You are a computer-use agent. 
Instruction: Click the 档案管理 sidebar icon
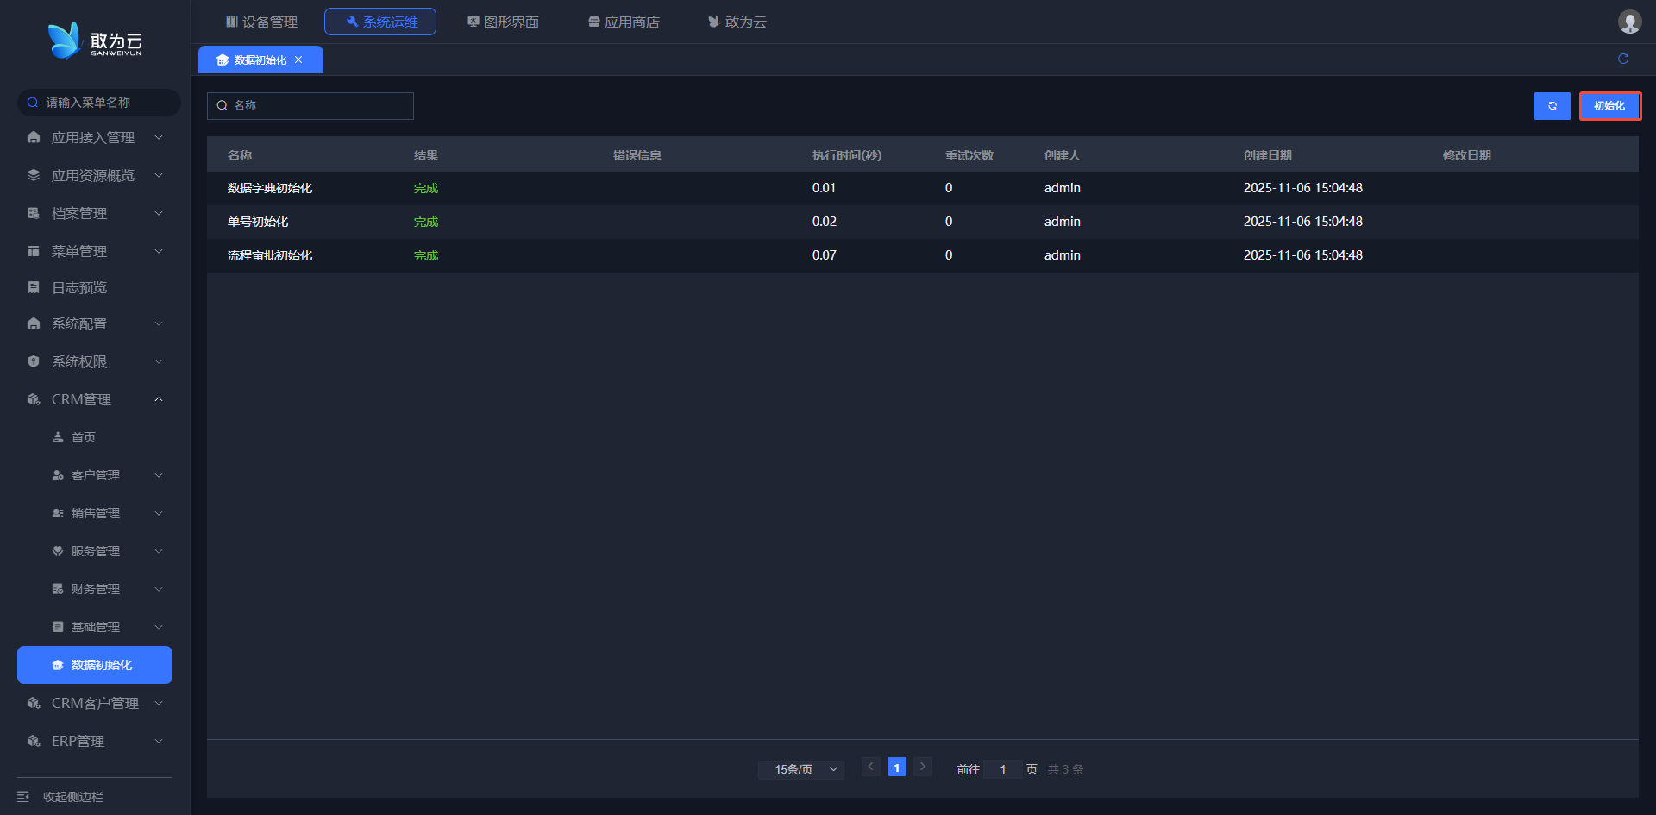click(x=34, y=213)
